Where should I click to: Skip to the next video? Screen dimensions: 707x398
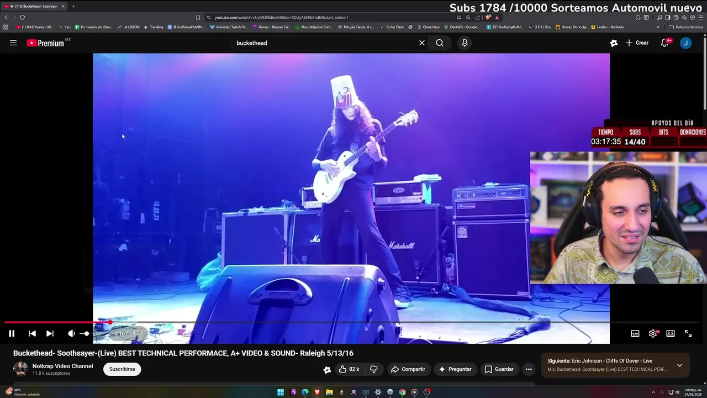tap(50, 333)
